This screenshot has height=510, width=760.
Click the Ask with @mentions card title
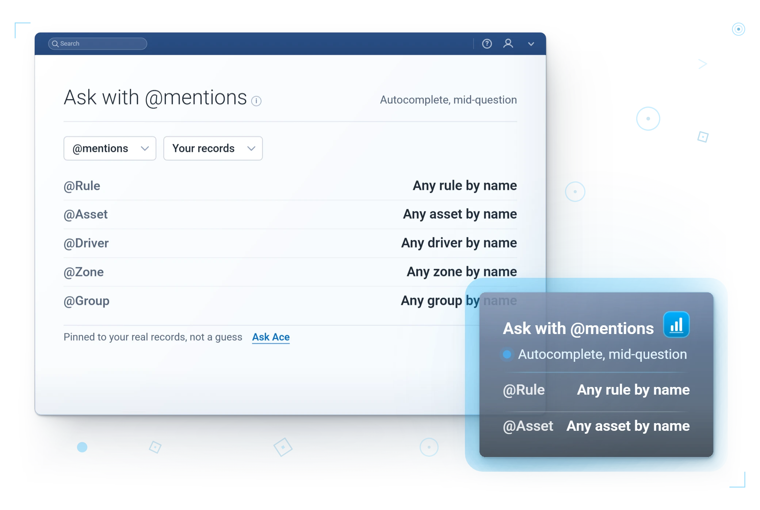(578, 329)
